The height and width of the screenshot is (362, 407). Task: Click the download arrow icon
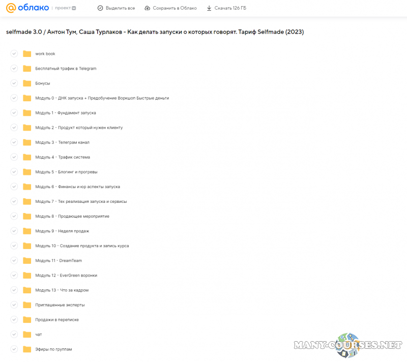pos(209,9)
